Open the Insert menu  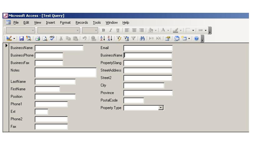[50, 22]
